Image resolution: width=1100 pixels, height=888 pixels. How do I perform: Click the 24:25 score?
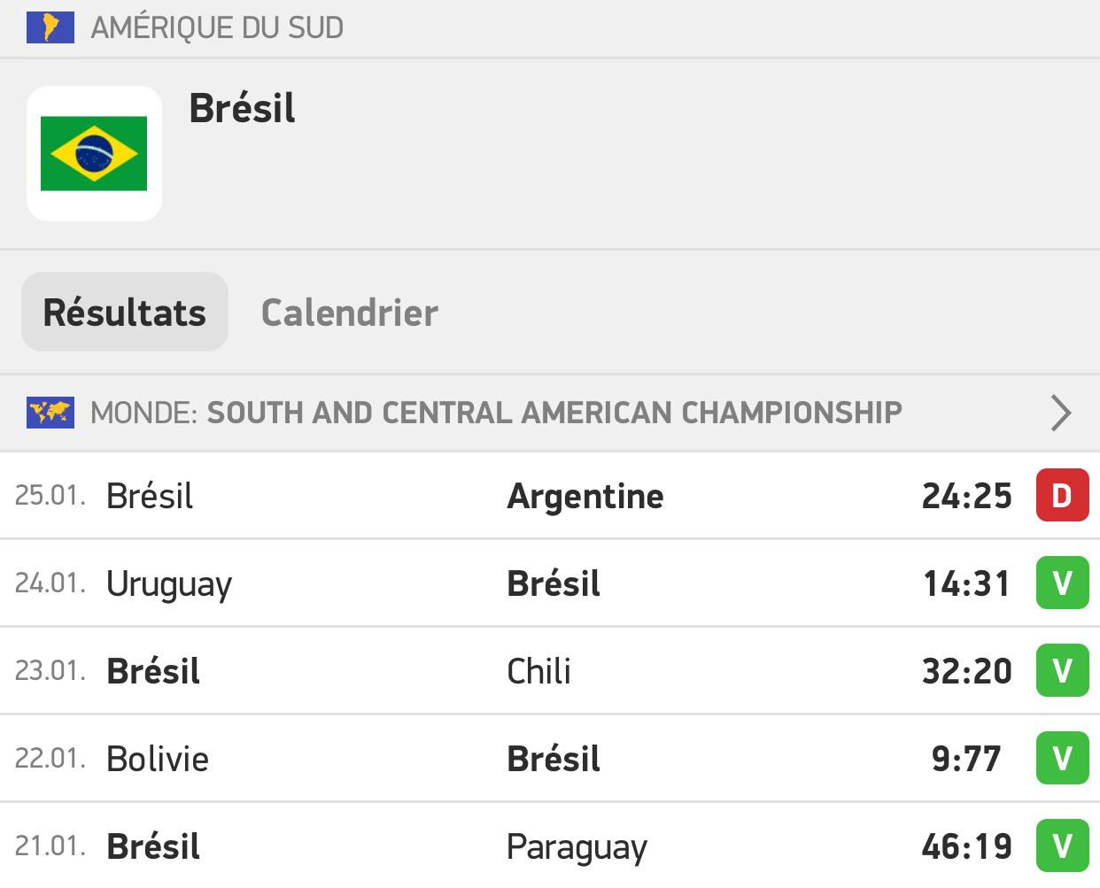click(966, 497)
